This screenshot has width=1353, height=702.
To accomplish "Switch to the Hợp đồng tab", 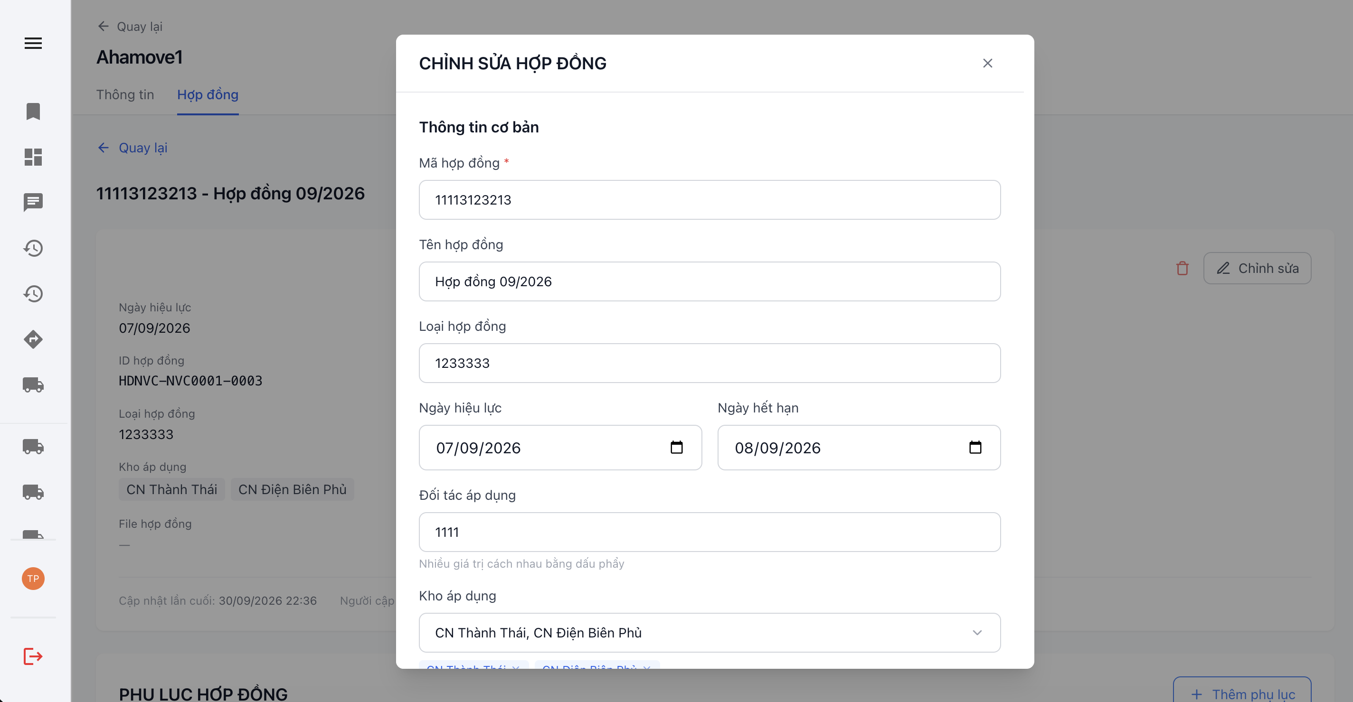I will point(208,94).
